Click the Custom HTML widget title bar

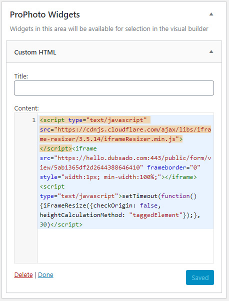[x=114, y=52]
